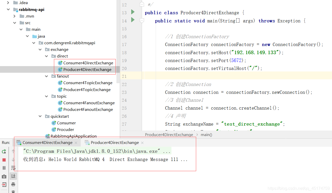
Task: Click Producer4DirectExchange in the breadcrumb bar
Action: (169, 135)
